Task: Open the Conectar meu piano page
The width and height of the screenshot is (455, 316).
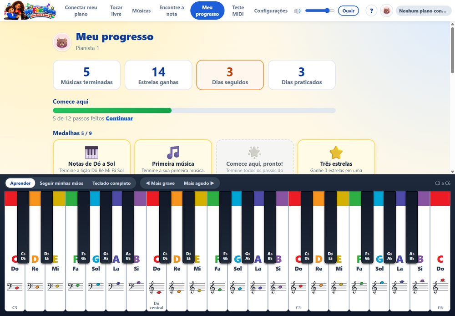Action: coord(81,11)
